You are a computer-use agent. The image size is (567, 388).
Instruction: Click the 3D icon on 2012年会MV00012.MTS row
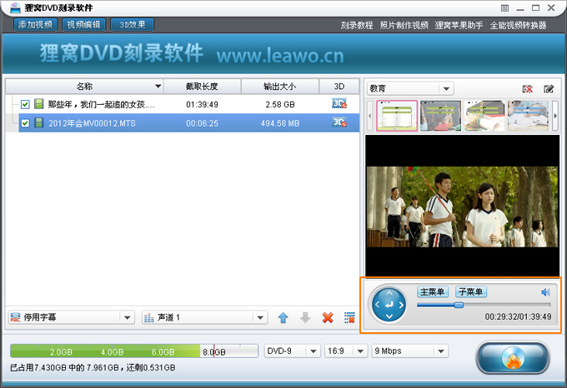[x=339, y=122]
